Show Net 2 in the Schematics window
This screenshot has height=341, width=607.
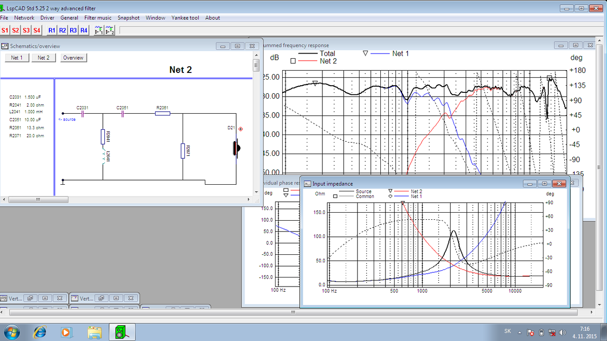[x=44, y=58]
